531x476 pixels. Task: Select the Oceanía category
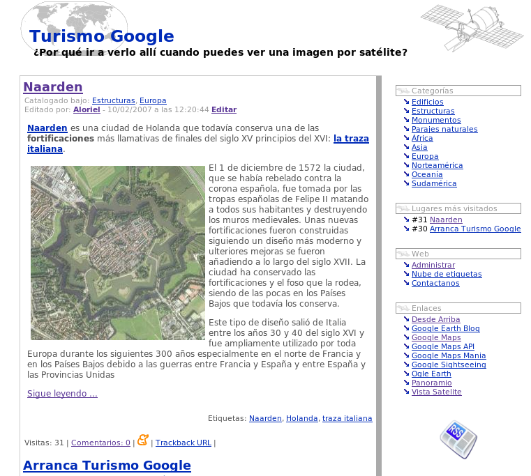427,174
